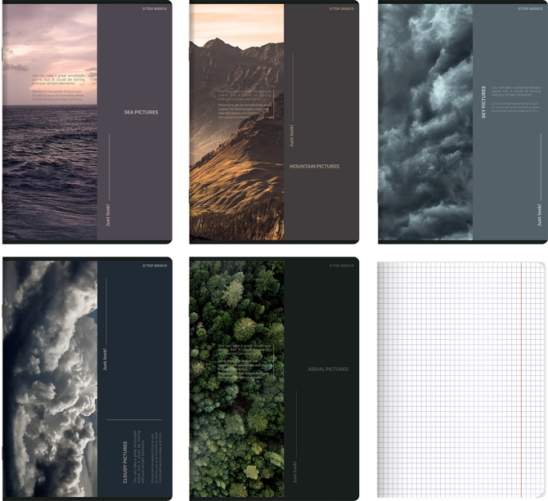Click 'Just look!' on the cloudy cover
The image size is (548, 501).
coord(105,360)
